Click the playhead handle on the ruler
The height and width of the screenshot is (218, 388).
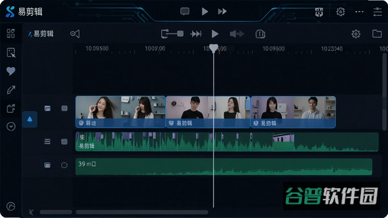pyautogui.click(x=213, y=48)
